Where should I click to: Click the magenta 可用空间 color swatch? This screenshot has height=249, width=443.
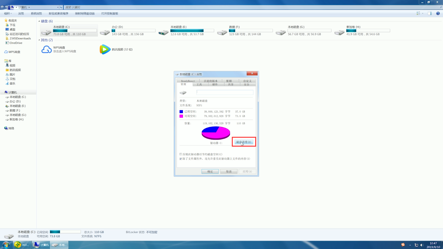tap(181, 116)
